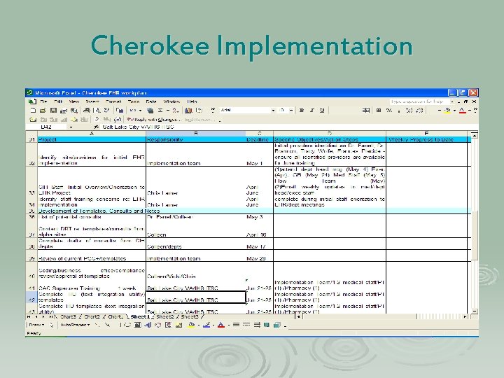Viewport: 504px width, 378px height.
Task: Open the Help menu
Action: click(x=192, y=101)
